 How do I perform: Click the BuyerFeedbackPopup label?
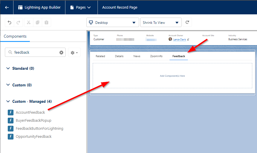point(34,120)
